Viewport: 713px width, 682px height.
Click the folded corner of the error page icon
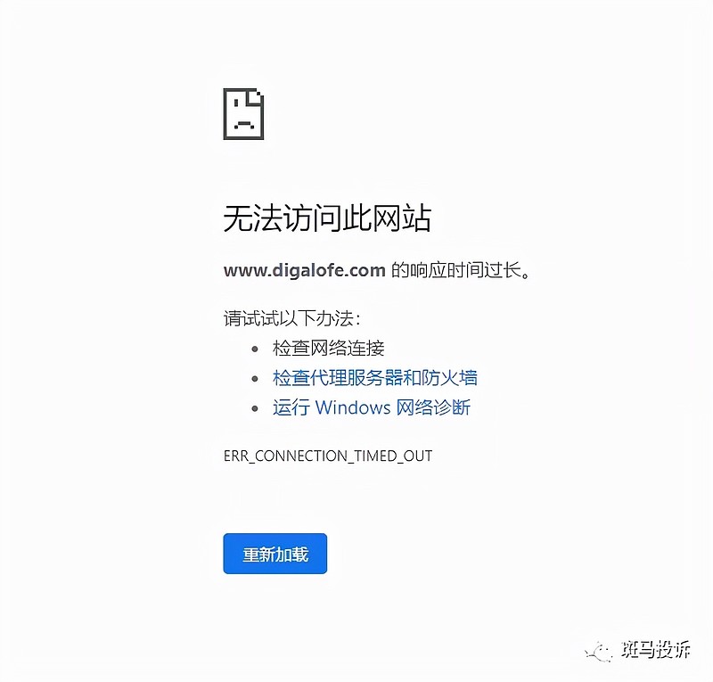[255, 98]
